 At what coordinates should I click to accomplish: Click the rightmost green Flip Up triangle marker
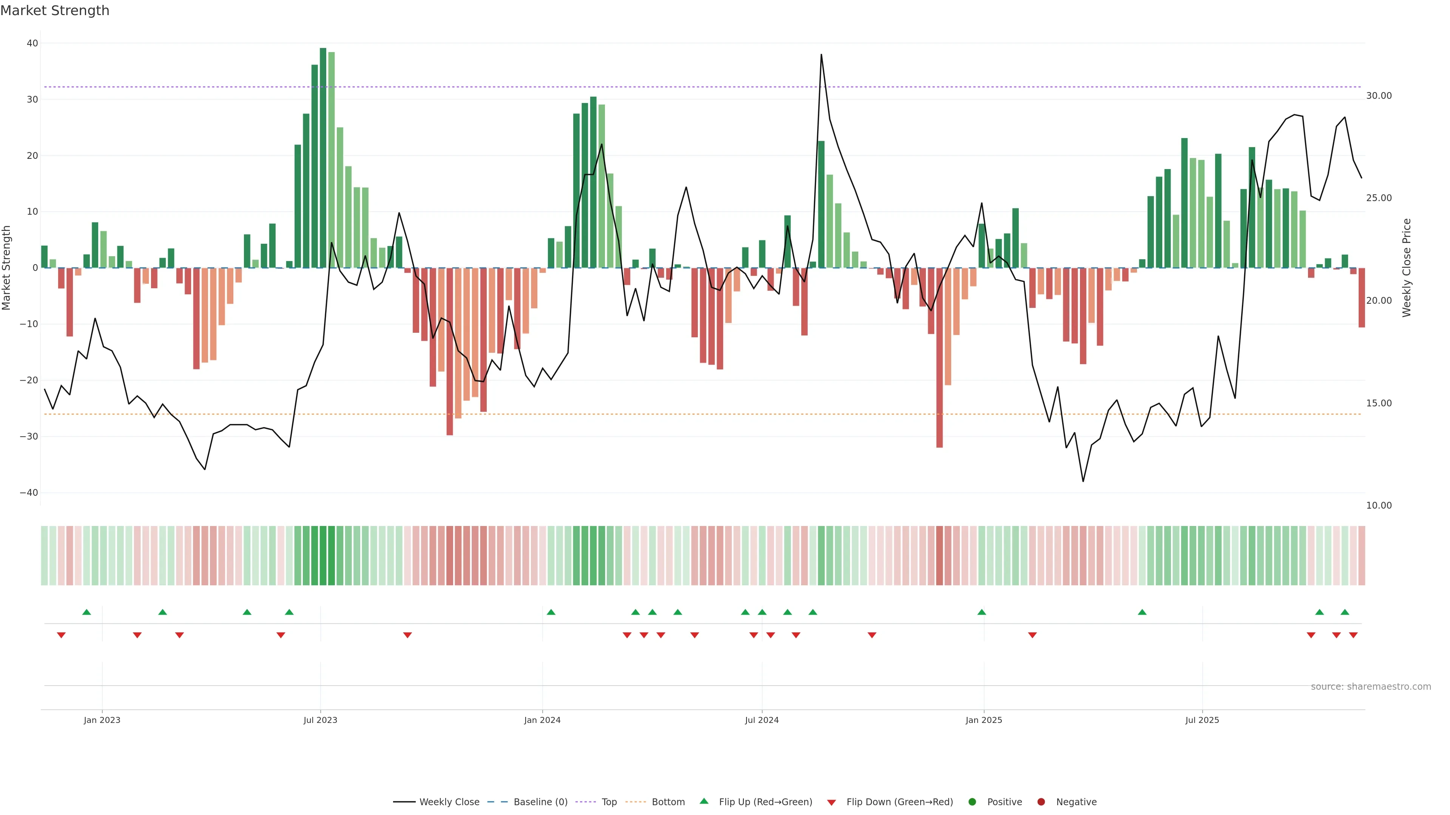coord(1345,612)
